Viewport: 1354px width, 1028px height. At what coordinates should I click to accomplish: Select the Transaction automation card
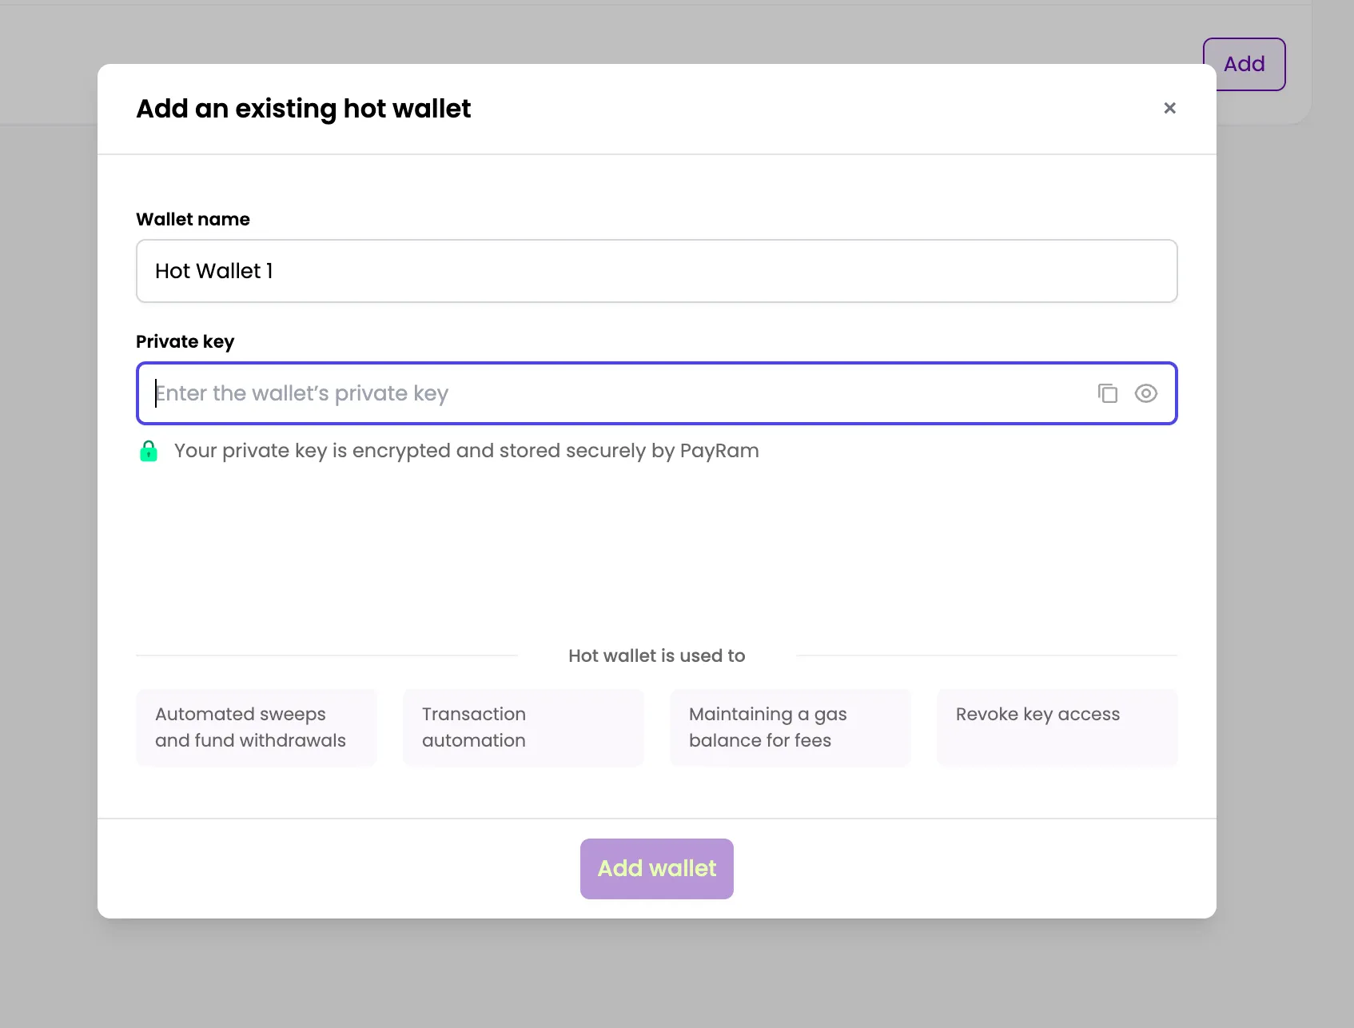(x=523, y=727)
